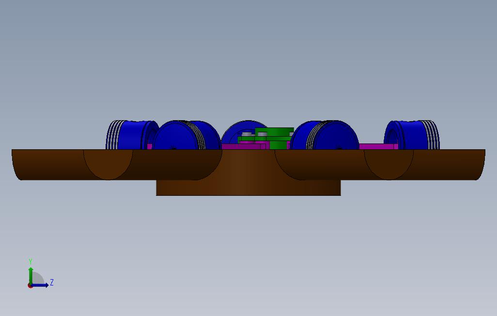This screenshot has width=497, height=316.
Task: Click the "Z" axis label
Action: point(52,282)
